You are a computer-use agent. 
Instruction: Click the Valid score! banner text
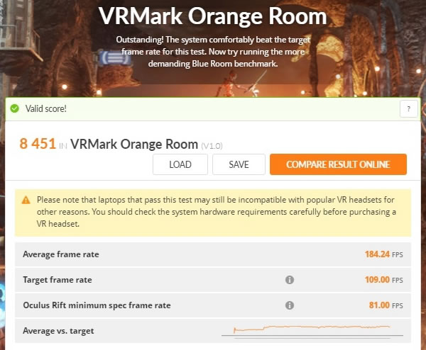coord(46,108)
